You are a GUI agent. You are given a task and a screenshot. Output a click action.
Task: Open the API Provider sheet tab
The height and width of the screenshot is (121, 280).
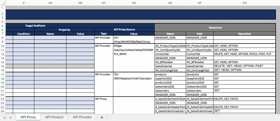pyautogui.click(x=82, y=117)
